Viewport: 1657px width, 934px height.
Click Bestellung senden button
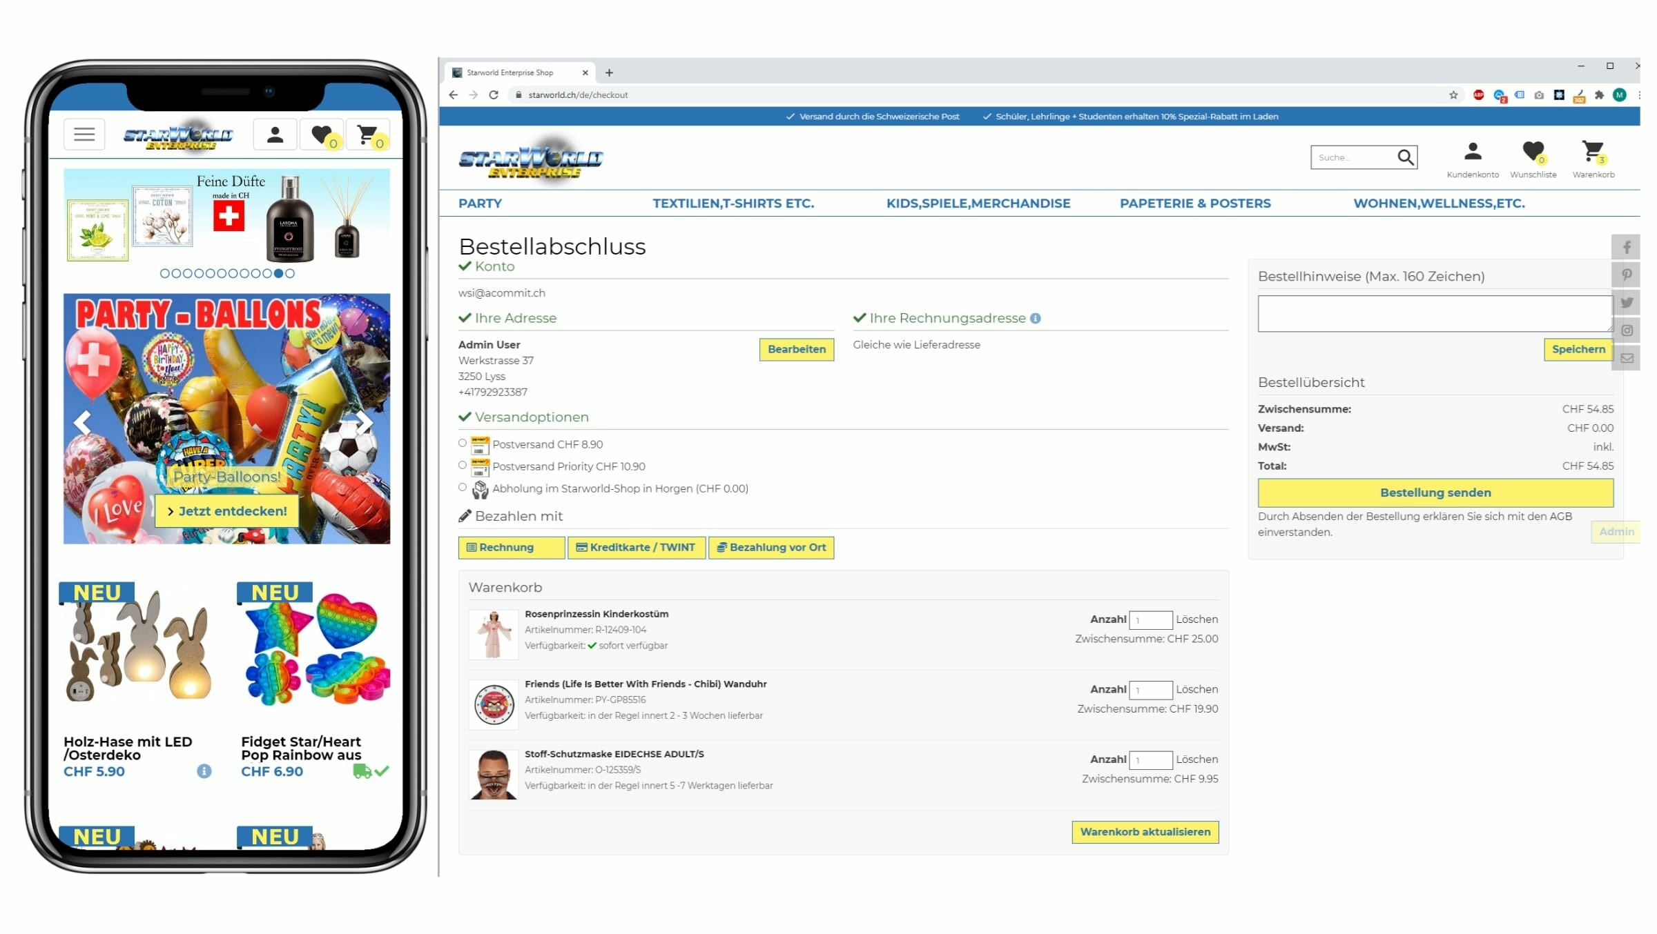[1435, 493]
